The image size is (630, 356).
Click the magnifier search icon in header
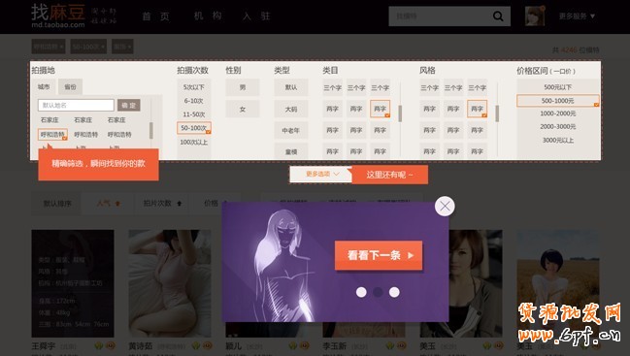[498, 16]
